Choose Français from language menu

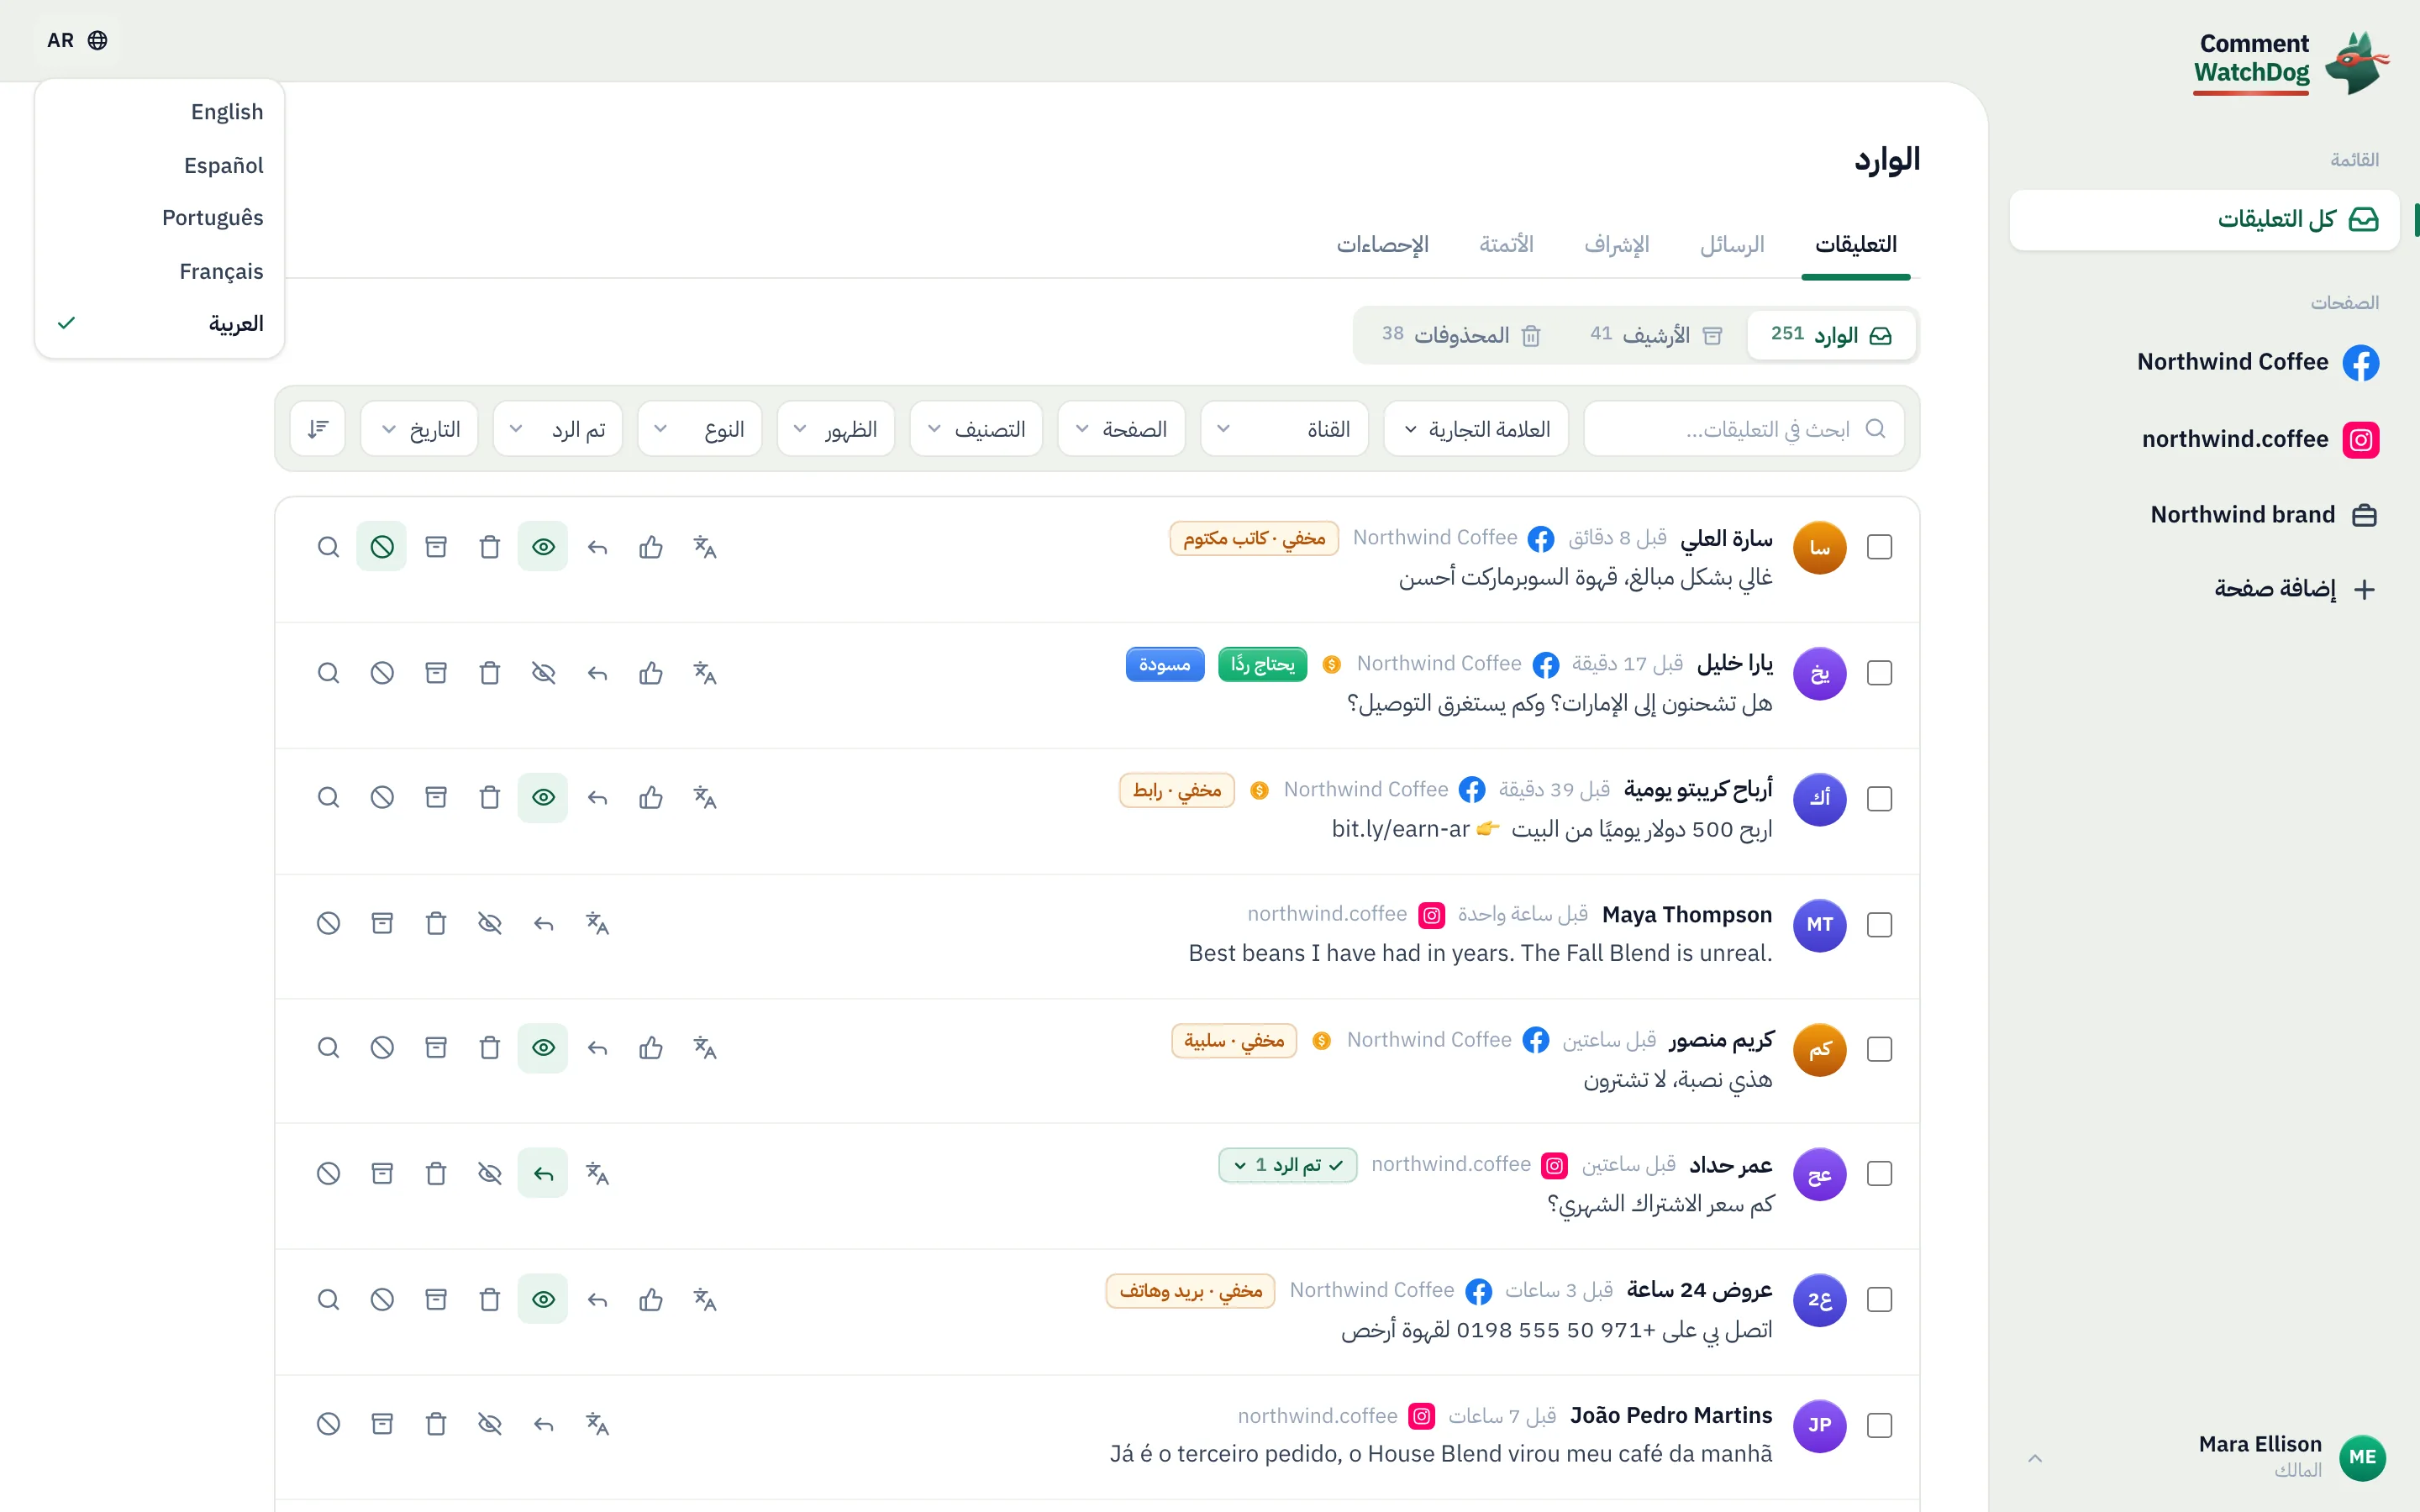[160, 271]
